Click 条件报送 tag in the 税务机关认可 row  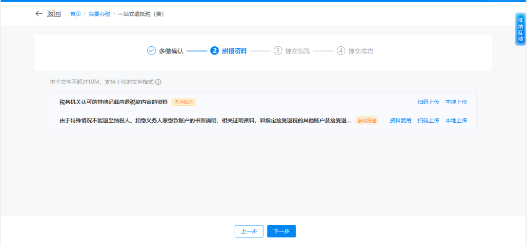(183, 102)
